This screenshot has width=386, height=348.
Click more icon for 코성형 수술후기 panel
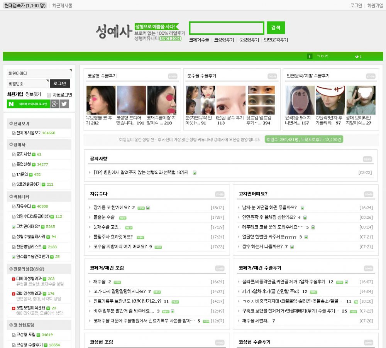[x=173, y=76]
